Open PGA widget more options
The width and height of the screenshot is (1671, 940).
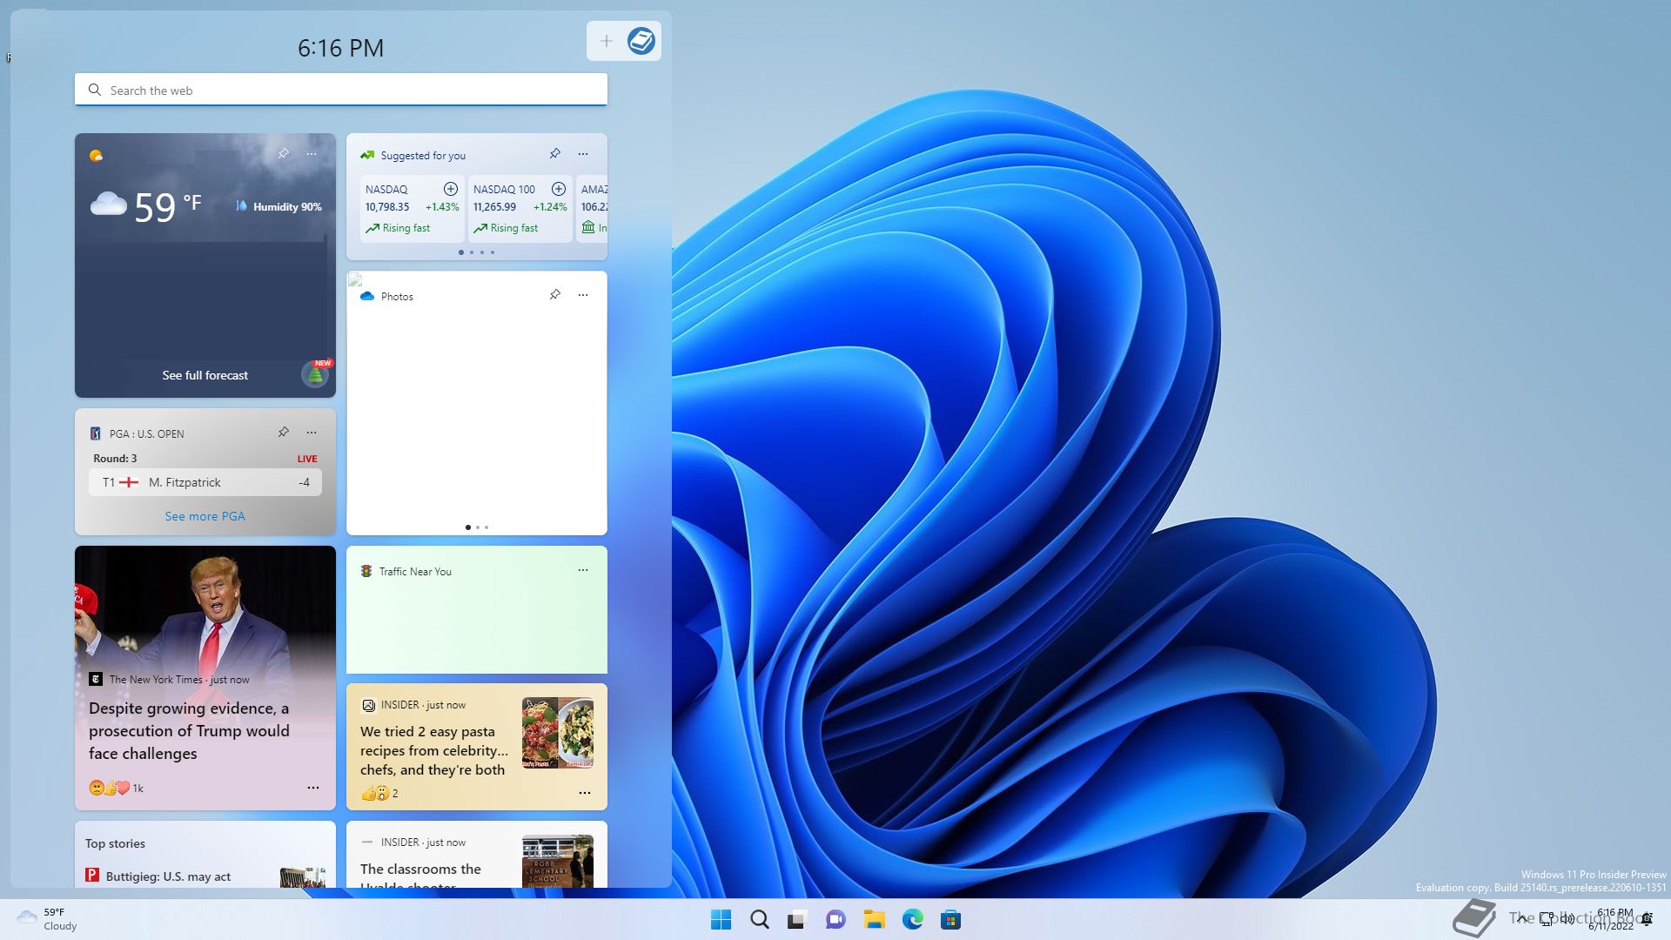coord(312,433)
